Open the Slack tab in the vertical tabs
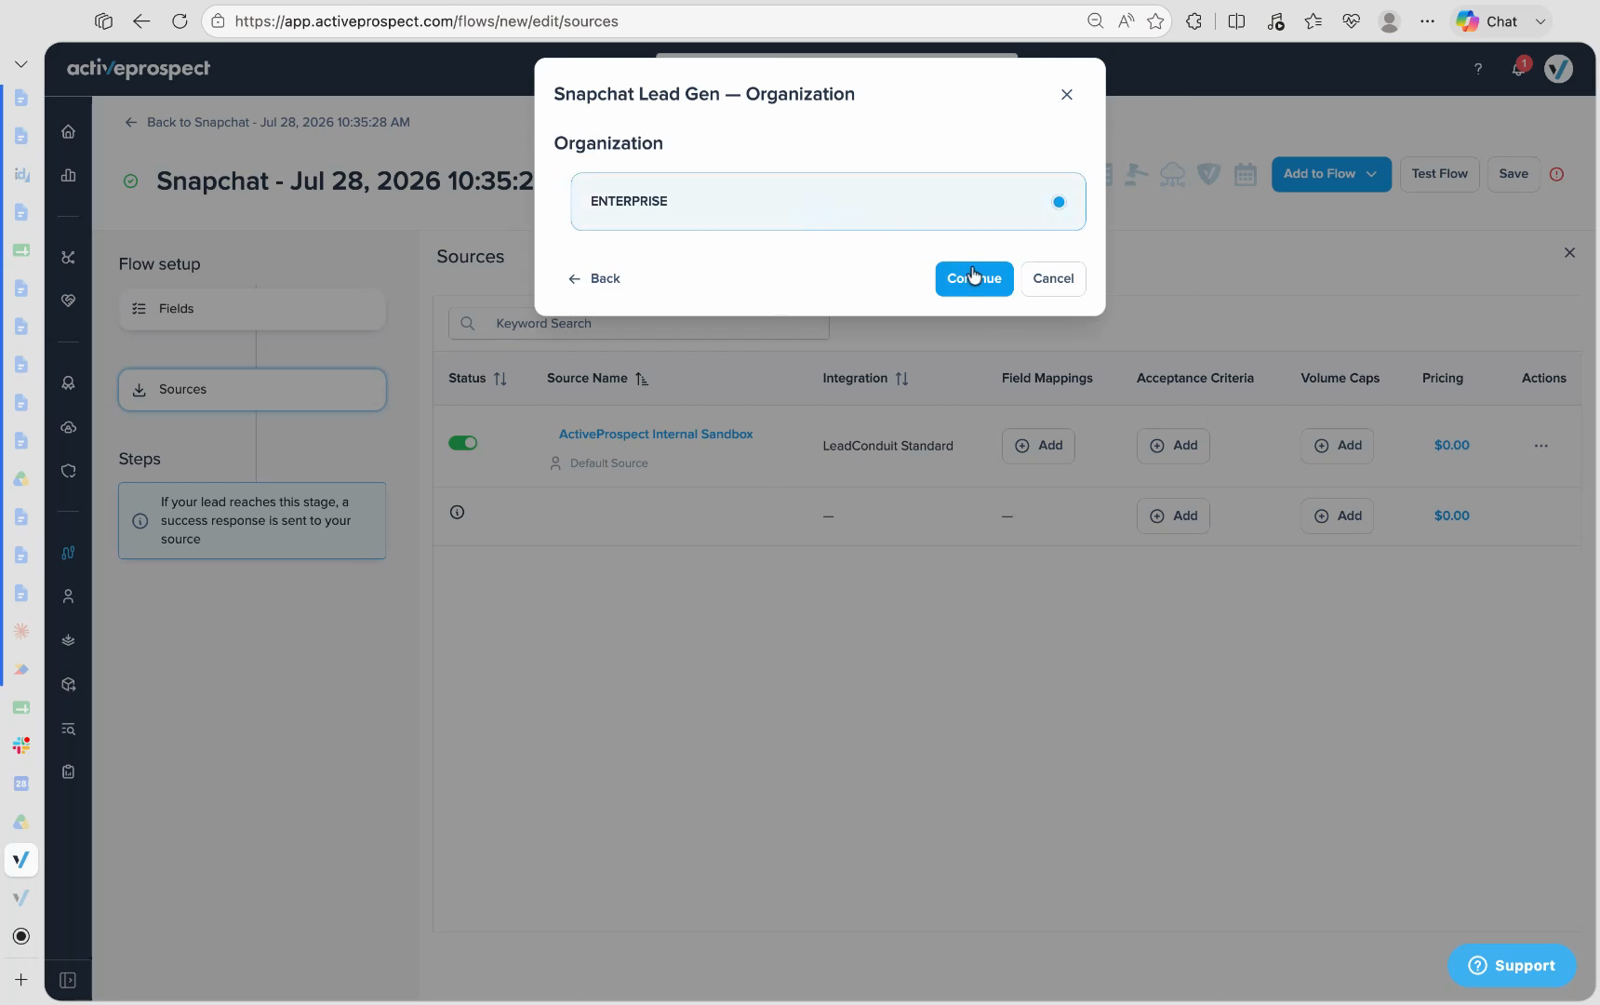1600x1005 pixels. tap(21, 745)
